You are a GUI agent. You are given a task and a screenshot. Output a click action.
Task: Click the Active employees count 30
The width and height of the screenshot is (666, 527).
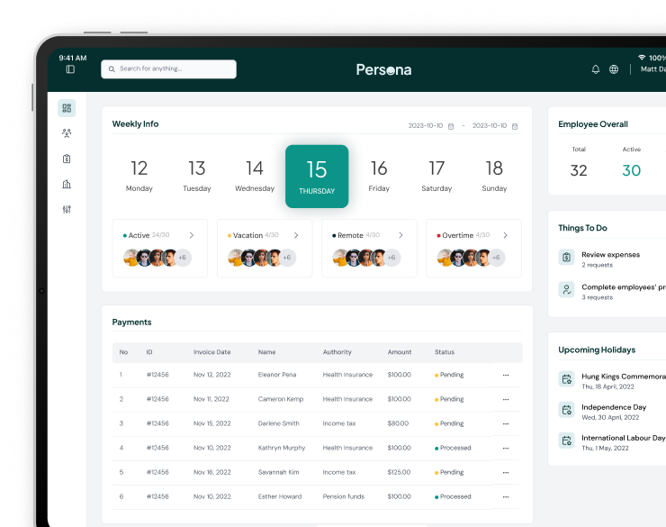[631, 170]
